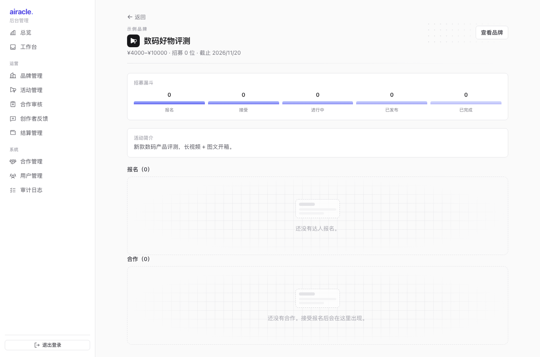Click the airacle logo

(21, 12)
